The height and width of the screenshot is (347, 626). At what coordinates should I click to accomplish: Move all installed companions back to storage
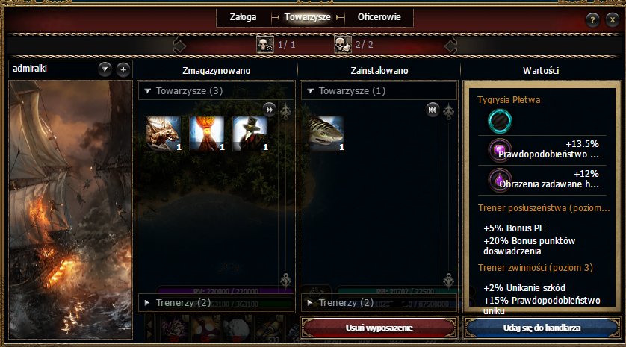coord(433,109)
